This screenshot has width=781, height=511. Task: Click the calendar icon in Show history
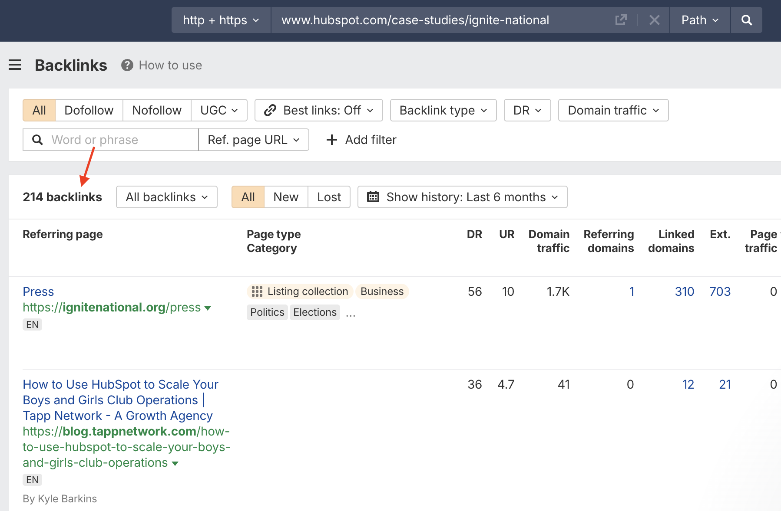coord(373,197)
